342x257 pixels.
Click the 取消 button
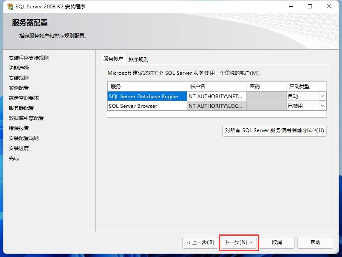[x=277, y=242]
